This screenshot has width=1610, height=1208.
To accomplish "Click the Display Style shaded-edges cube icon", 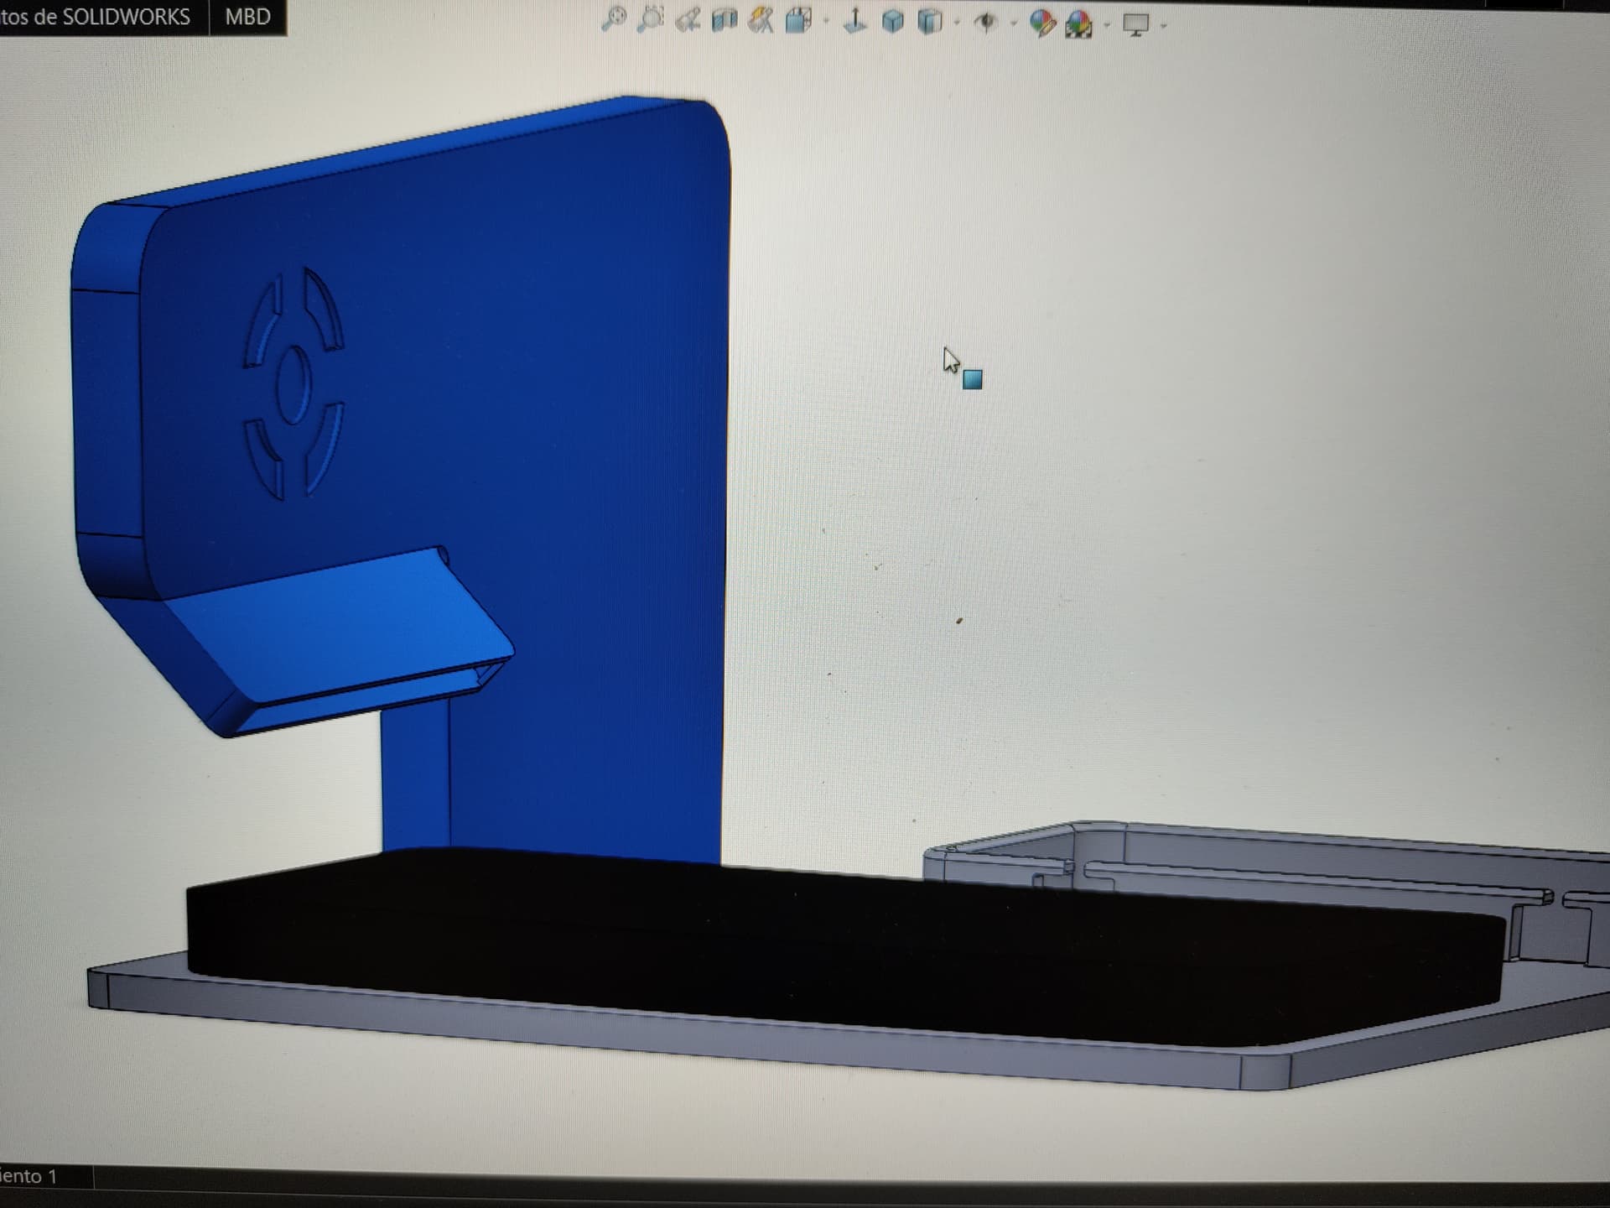I will (x=930, y=23).
